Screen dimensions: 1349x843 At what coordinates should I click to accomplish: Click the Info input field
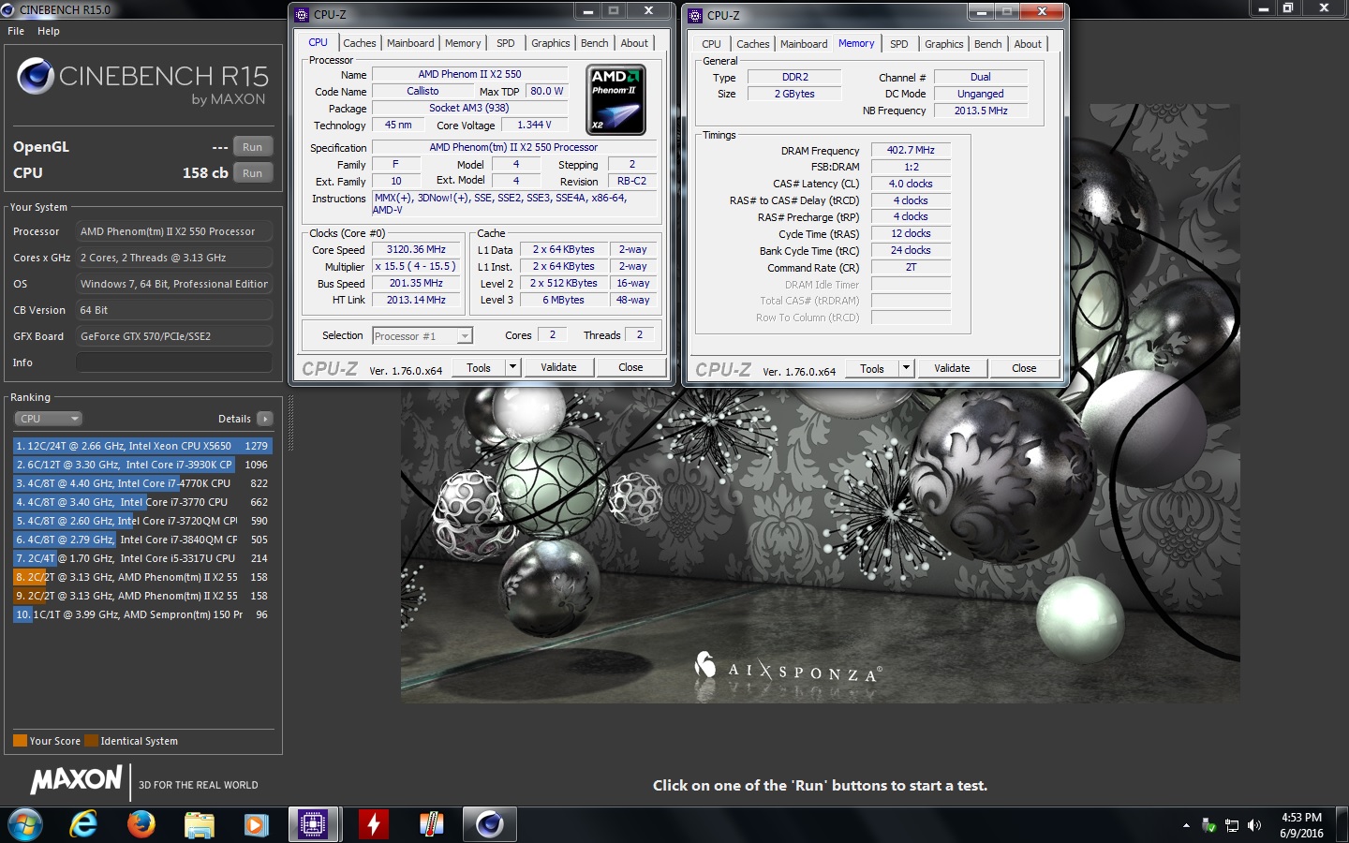coord(174,362)
